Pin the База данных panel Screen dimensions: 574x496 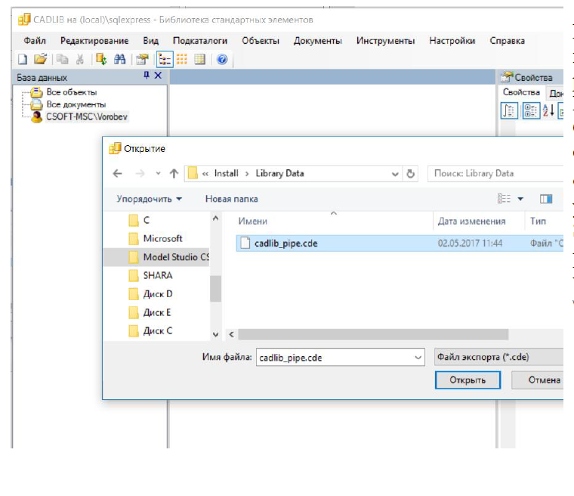click(147, 75)
